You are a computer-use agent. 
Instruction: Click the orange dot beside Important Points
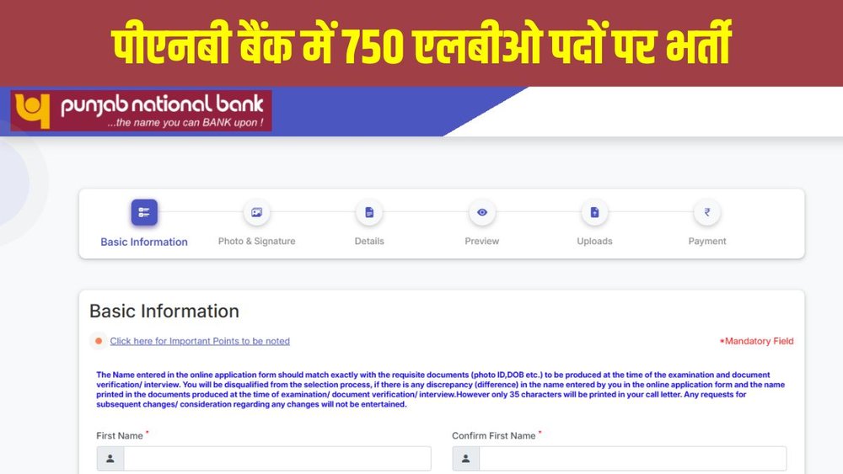pos(99,341)
